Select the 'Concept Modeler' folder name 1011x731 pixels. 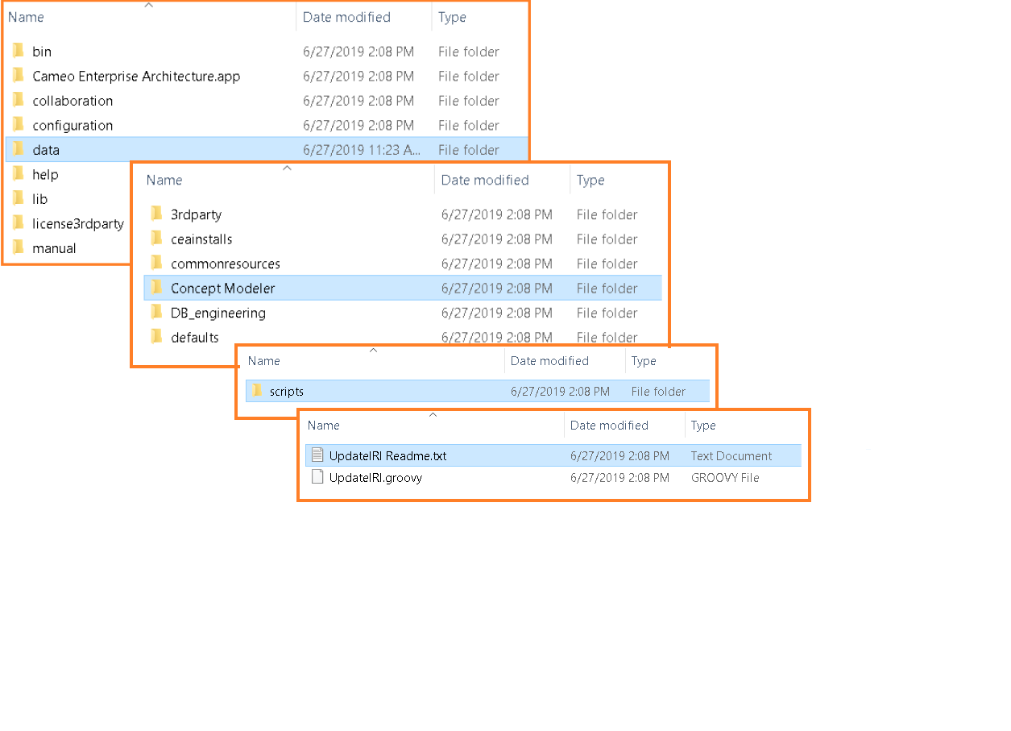click(x=223, y=288)
